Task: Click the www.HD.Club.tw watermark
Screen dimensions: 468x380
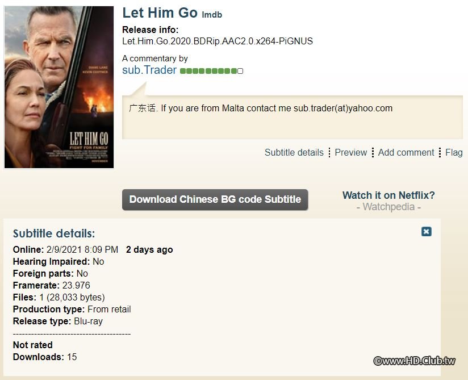Action: click(414, 360)
